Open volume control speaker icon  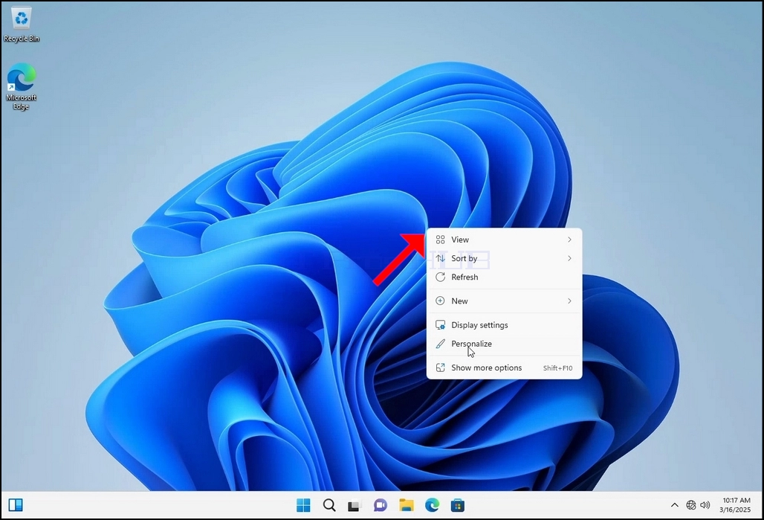705,505
